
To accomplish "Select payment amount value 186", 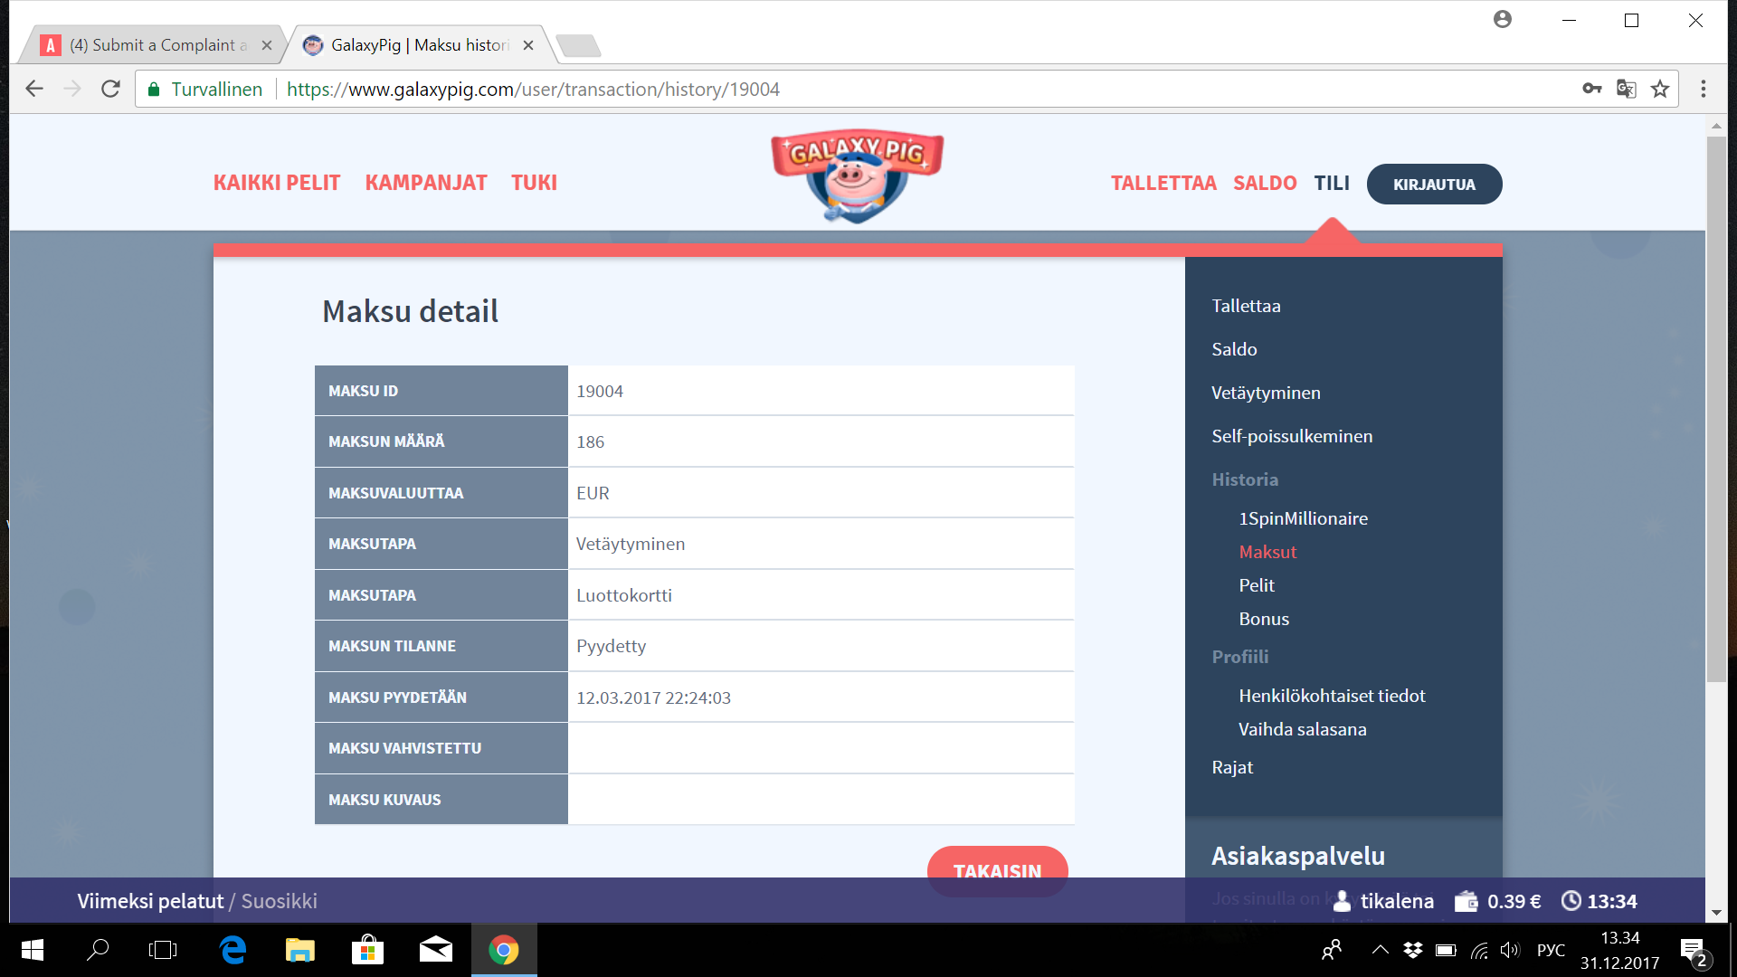I will [x=590, y=441].
